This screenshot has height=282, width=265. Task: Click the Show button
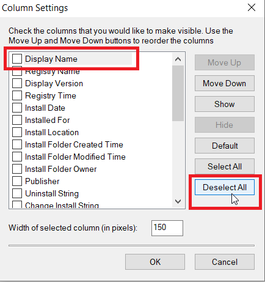pos(225,104)
